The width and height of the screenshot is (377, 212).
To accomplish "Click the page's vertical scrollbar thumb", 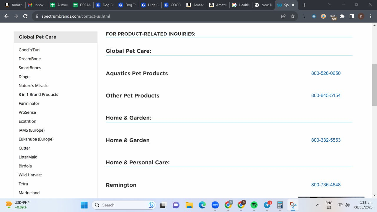I will pos(374,85).
